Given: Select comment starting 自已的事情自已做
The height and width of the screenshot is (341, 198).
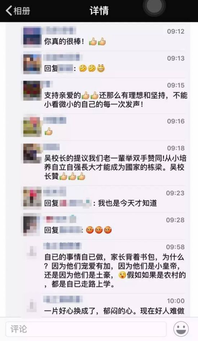Looking at the screenshot, I should [x=115, y=271].
